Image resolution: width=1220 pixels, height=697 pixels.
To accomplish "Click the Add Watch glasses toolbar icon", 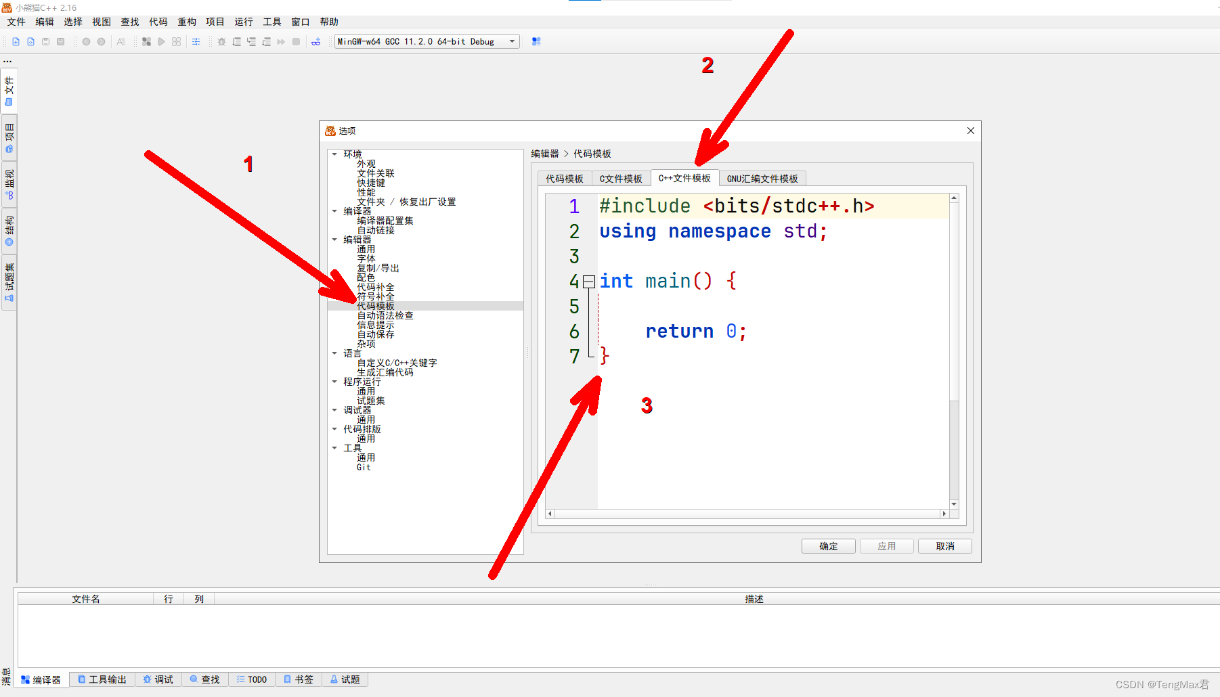I will tap(316, 42).
